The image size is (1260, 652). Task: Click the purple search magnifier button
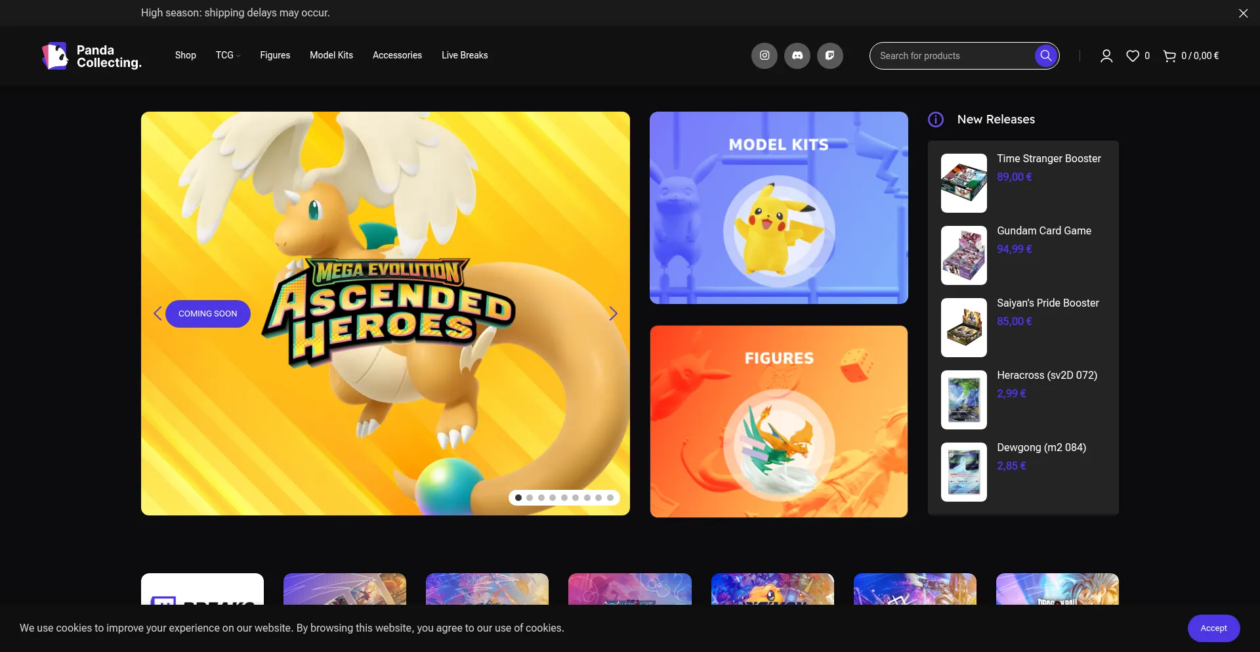point(1045,56)
